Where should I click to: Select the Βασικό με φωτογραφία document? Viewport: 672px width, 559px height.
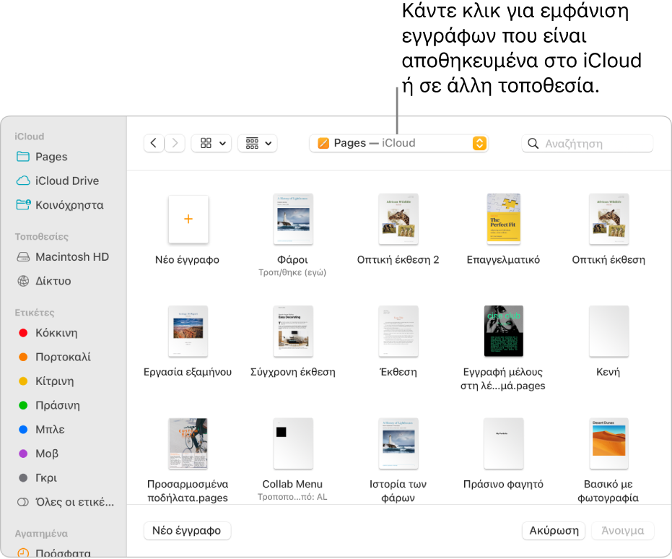pyautogui.click(x=608, y=443)
